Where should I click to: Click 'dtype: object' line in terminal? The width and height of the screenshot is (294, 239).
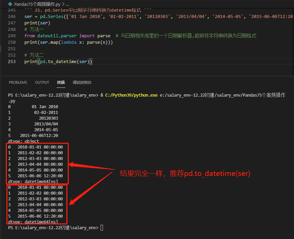(23, 141)
